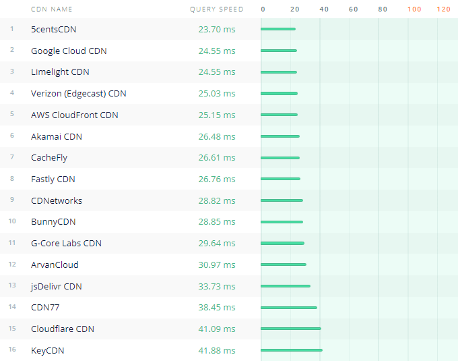
Task: Select Limelight CDN in the list
Action: (60, 72)
